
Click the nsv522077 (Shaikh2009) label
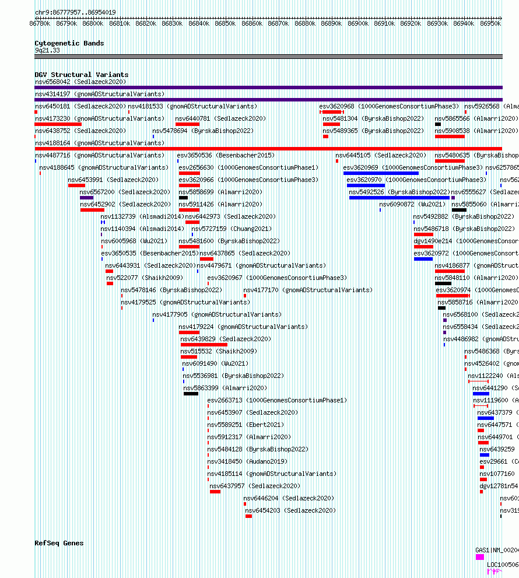(x=145, y=278)
